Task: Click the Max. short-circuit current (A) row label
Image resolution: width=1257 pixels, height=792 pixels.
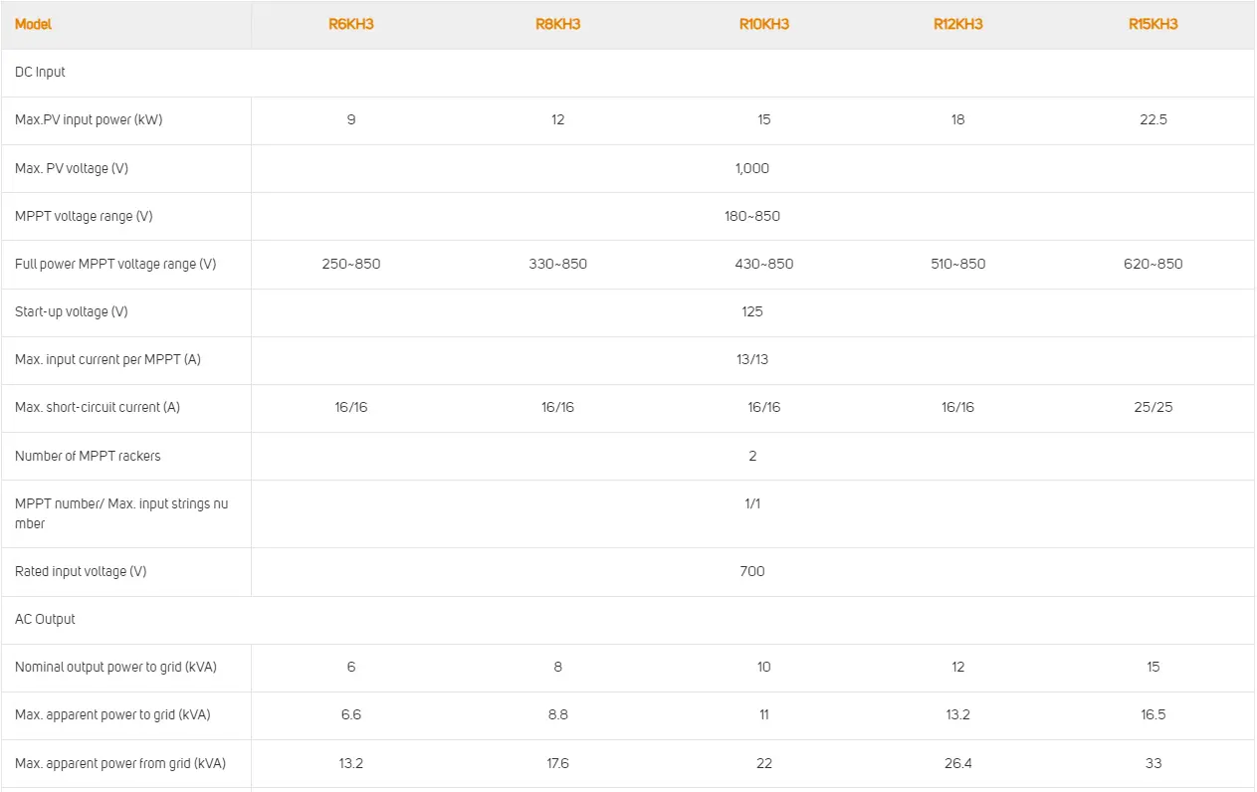Action: pos(98,407)
